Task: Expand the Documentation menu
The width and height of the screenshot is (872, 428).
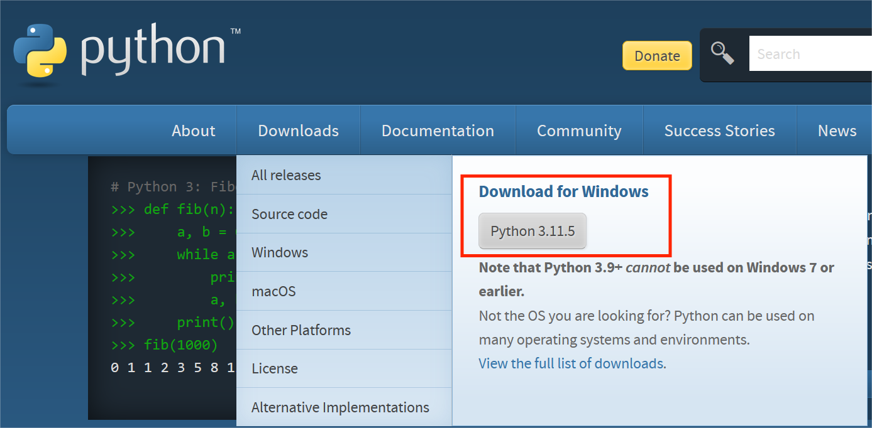Action: 438,131
